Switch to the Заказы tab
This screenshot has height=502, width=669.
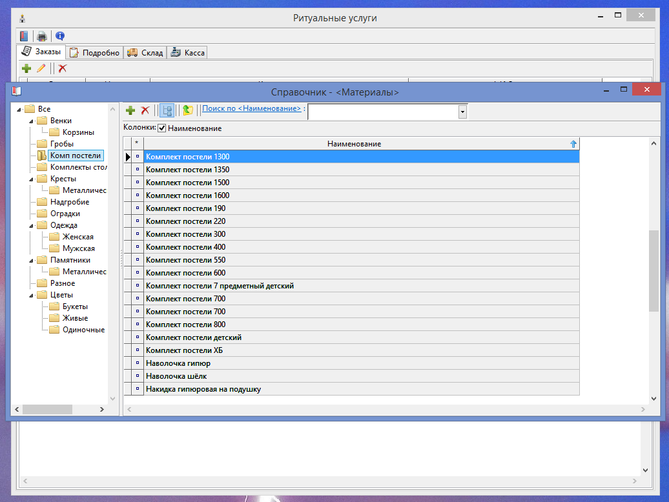41,52
